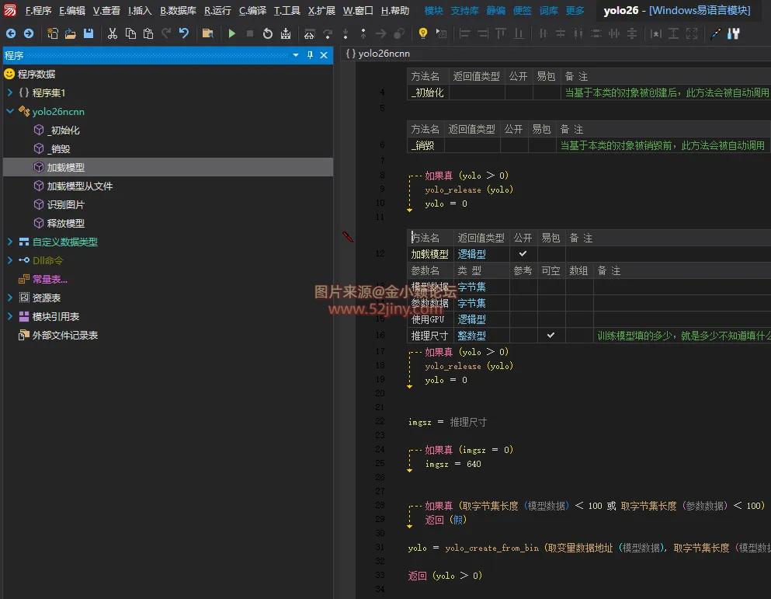This screenshot has width=771, height=599.
Task: Click the Save floppy disk icon
Action: tap(89, 33)
